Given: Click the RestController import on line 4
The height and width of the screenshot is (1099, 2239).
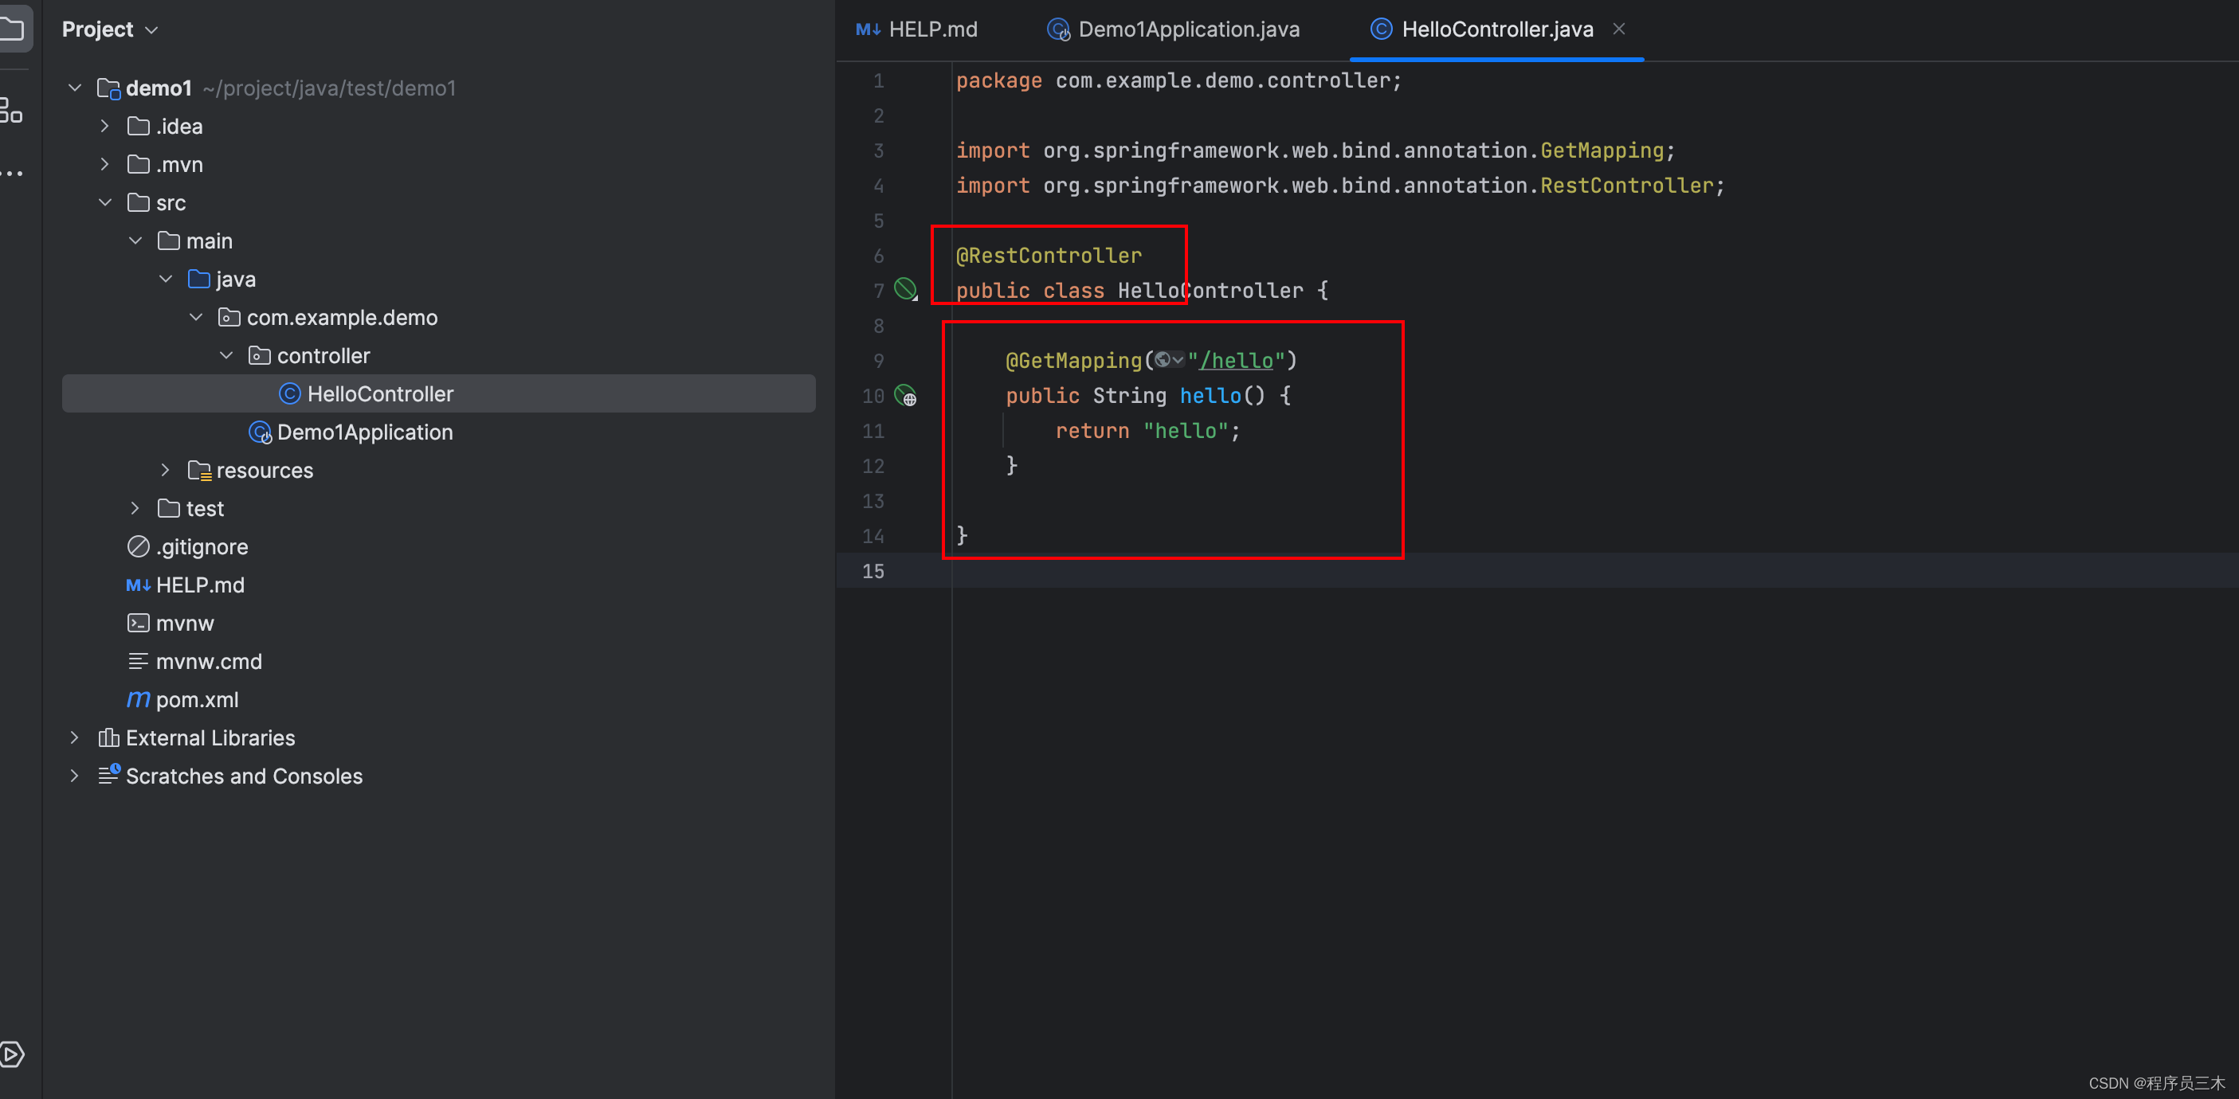Looking at the screenshot, I should (1626, 185).
